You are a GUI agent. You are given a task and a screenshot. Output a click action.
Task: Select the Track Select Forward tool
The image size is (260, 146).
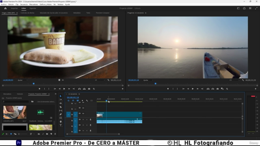tap(61, 100)
